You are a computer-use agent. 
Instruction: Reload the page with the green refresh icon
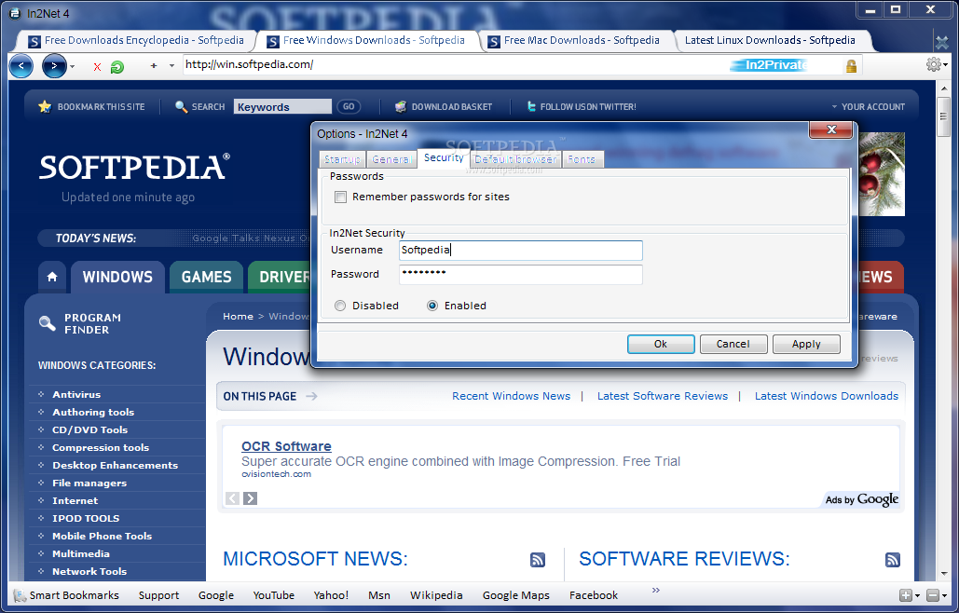pyautogui.click(x=116, y=67)
